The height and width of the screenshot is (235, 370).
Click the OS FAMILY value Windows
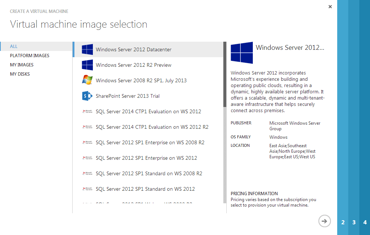tap(278, 137)
